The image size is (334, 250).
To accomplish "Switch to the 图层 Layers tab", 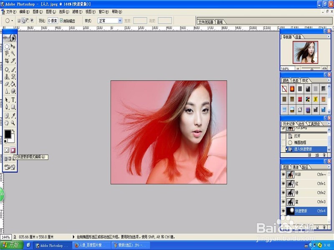I will pyautogui.click(x=286, y=167).
